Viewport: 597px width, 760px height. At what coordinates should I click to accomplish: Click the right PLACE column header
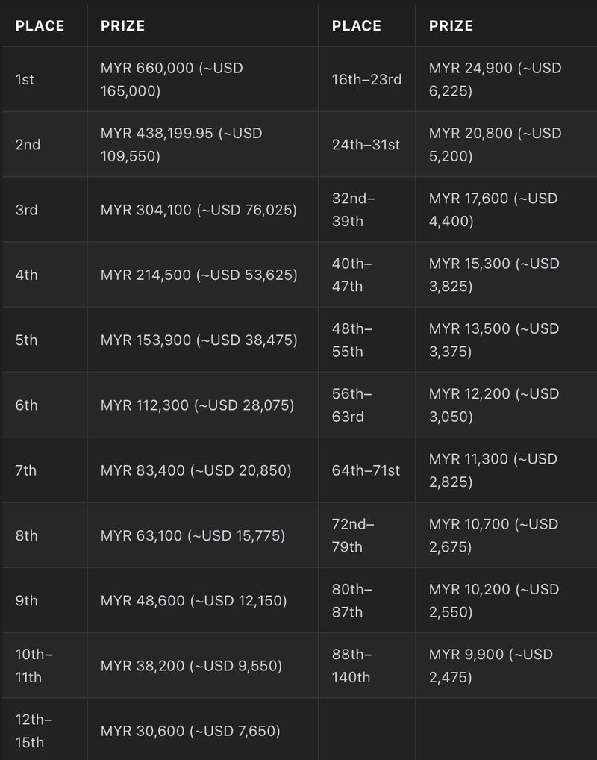356,25
